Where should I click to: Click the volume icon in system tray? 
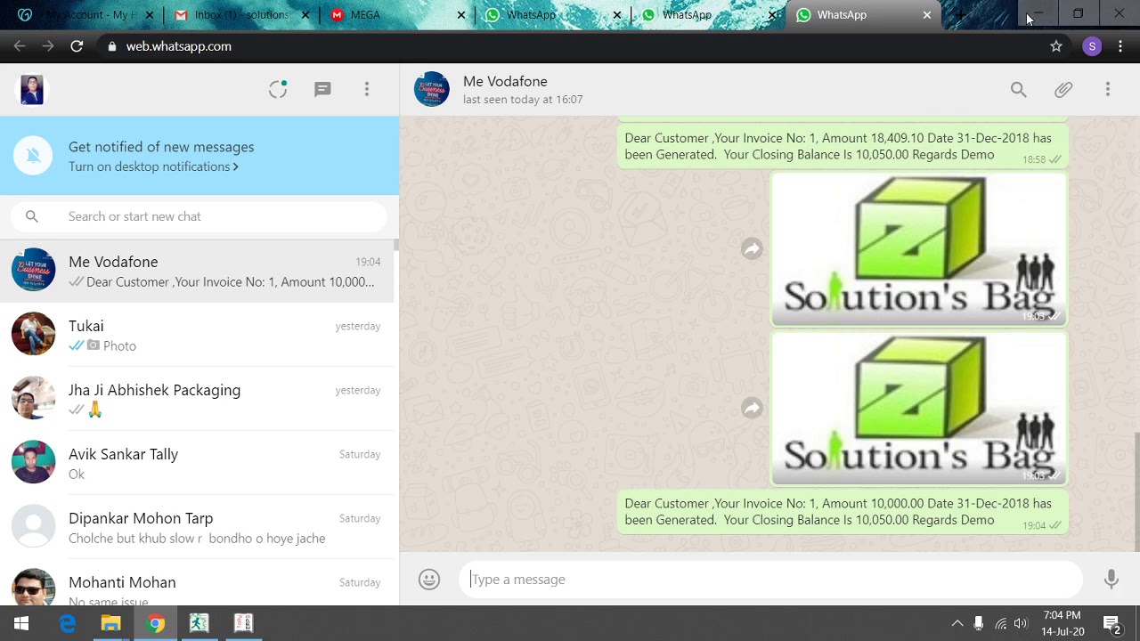point(1021,624)
